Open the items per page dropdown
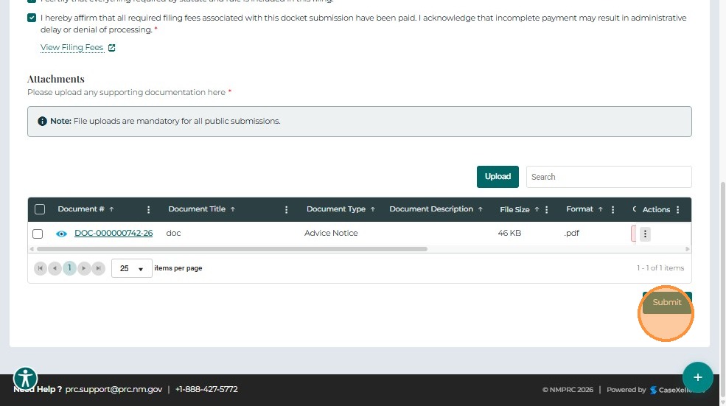Viewport: 726px width, 406px height. (x=131, y=268)
